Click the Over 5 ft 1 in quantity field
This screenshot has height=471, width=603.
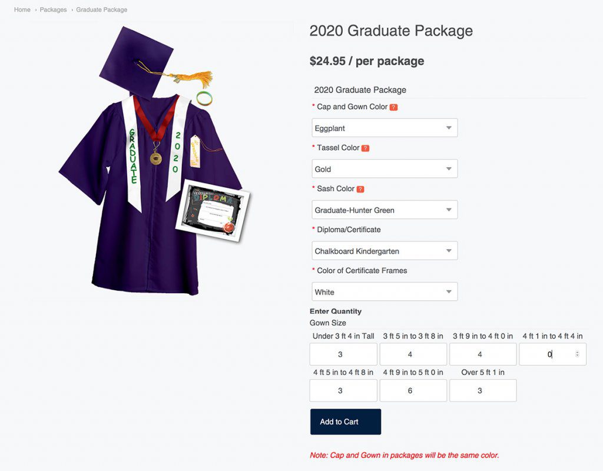[483, 390]
